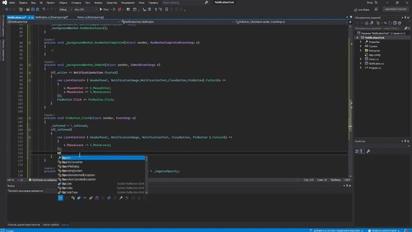The image size is (412, 232).
Task: Click the green Start debugging play icon
Action: click(x=101, y=9)
